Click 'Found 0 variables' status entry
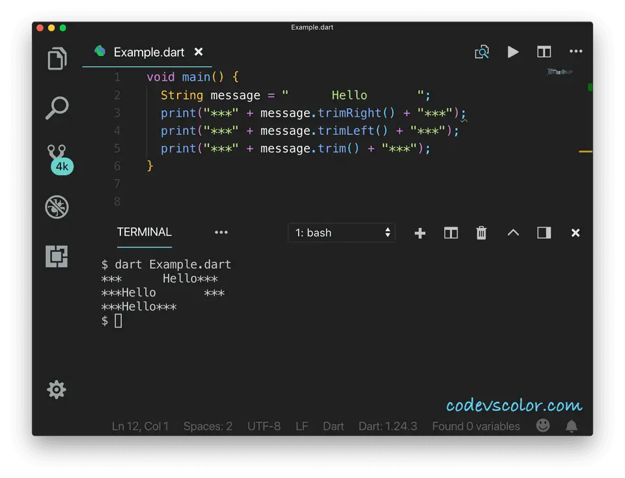 tap(476, 426)
